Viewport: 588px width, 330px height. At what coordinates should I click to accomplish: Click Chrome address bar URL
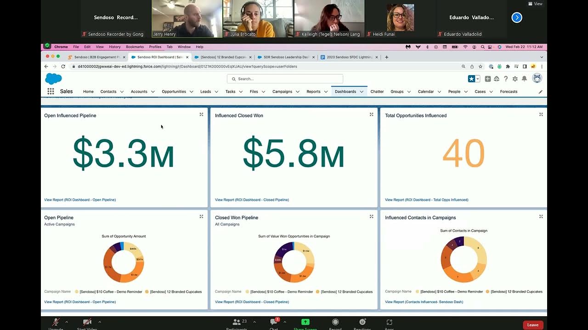tap(187, 66)
